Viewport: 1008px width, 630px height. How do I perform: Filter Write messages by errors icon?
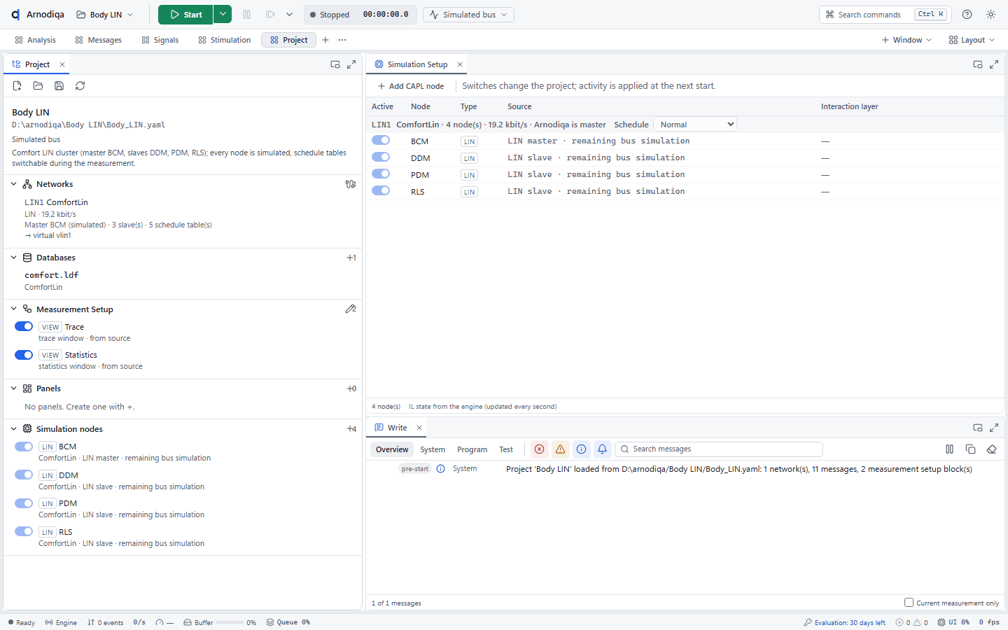tap(539, 449)
